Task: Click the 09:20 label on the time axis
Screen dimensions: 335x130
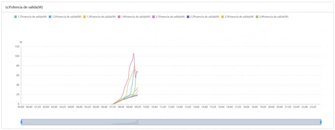Action: click(138, 107)
